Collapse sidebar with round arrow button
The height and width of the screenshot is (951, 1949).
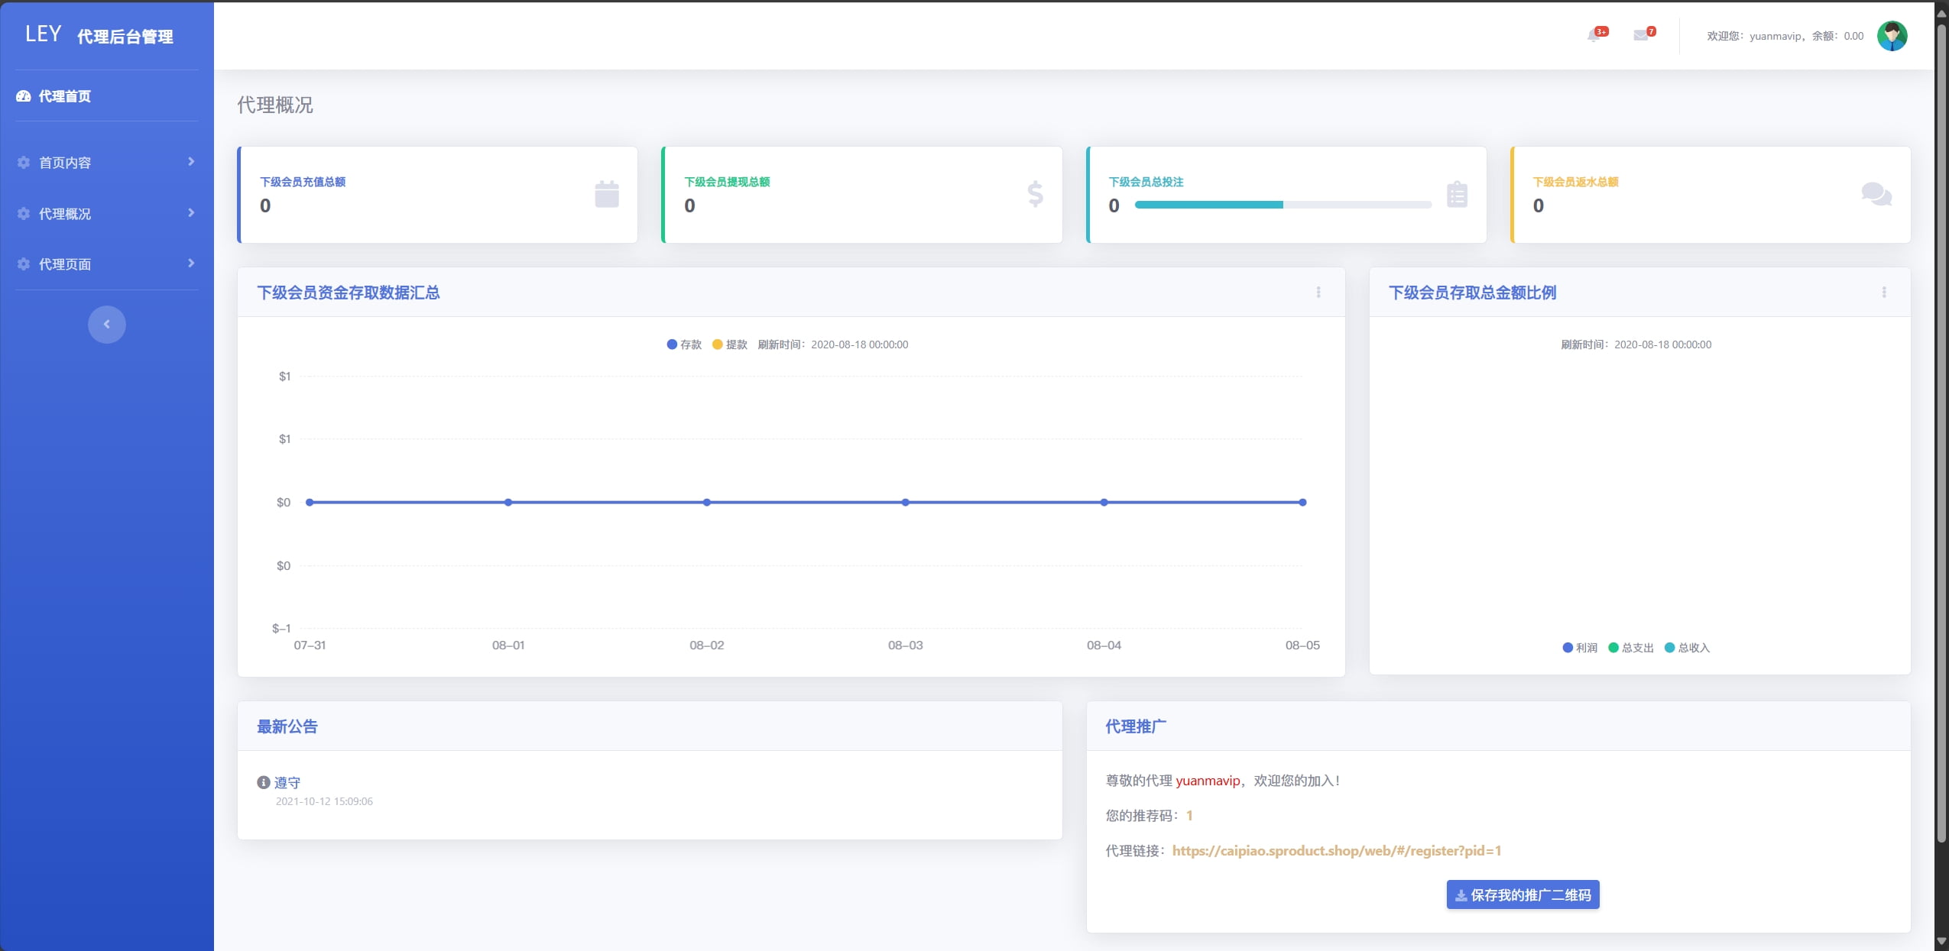coord(106,325)
